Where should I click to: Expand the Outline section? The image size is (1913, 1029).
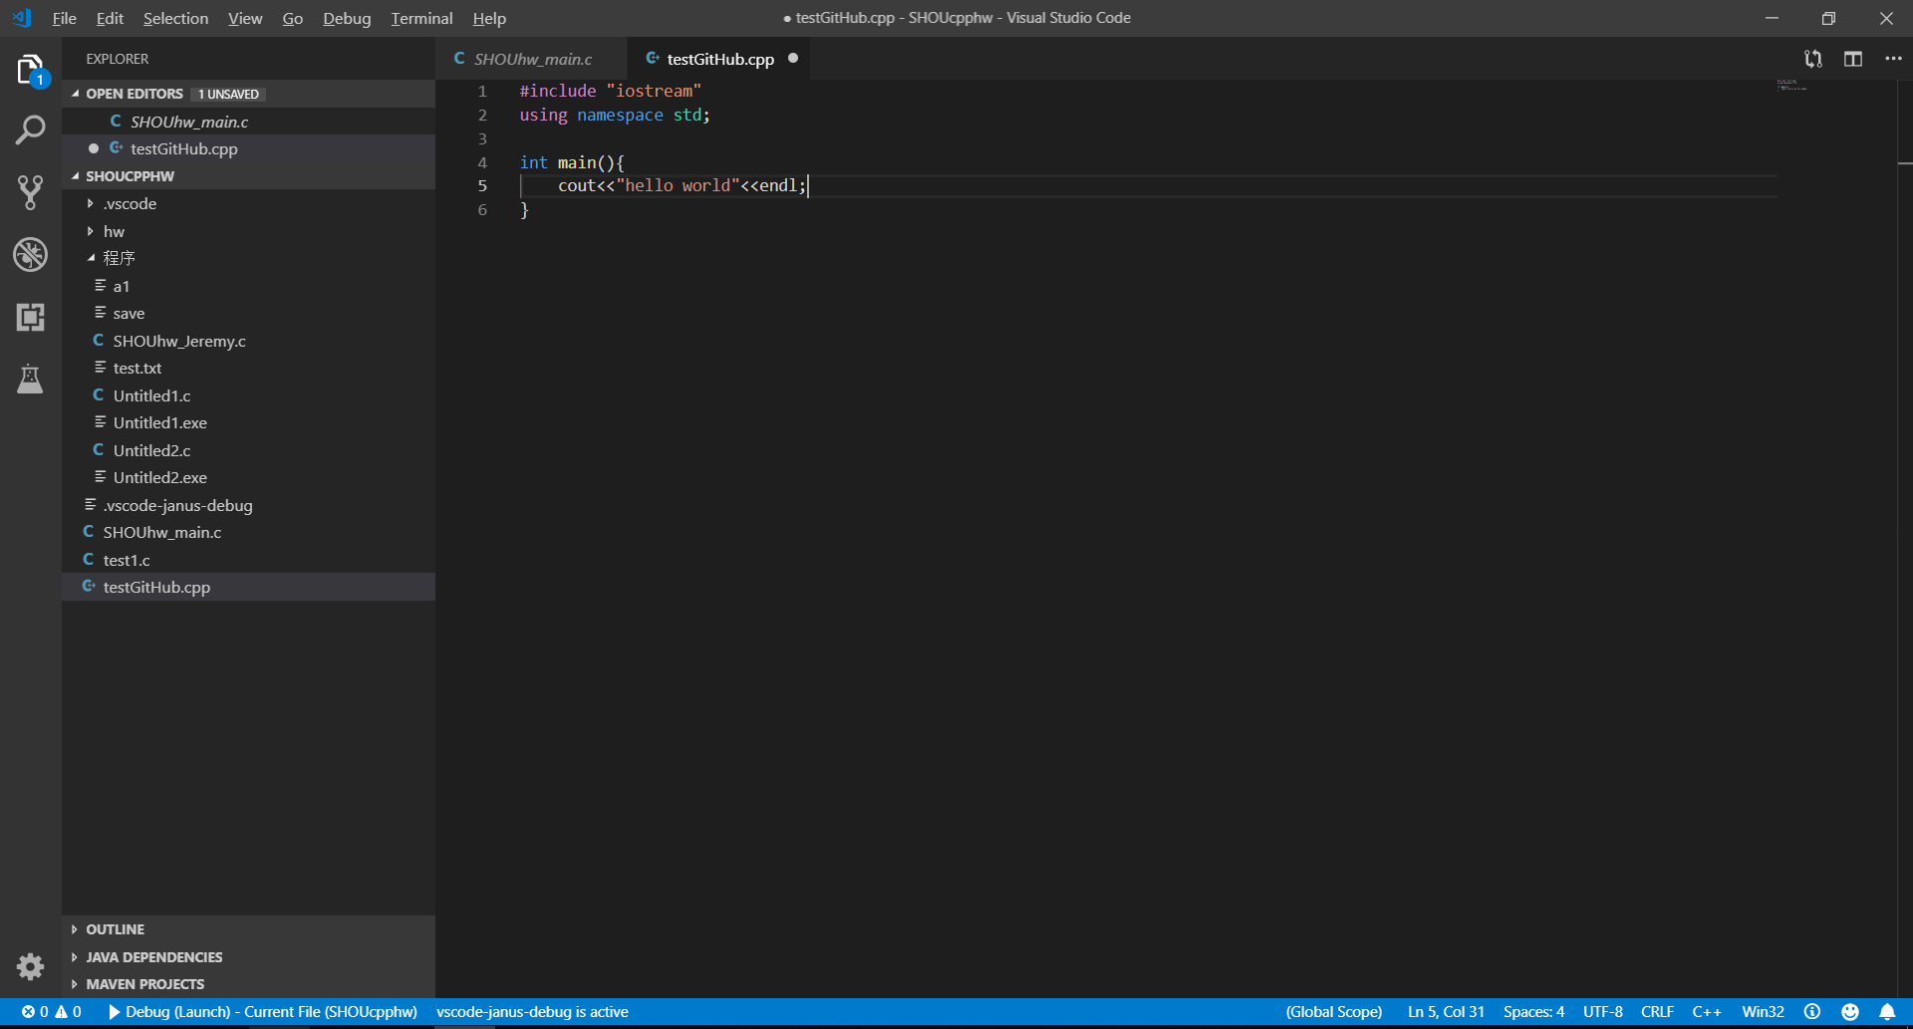tap(76, 929)
